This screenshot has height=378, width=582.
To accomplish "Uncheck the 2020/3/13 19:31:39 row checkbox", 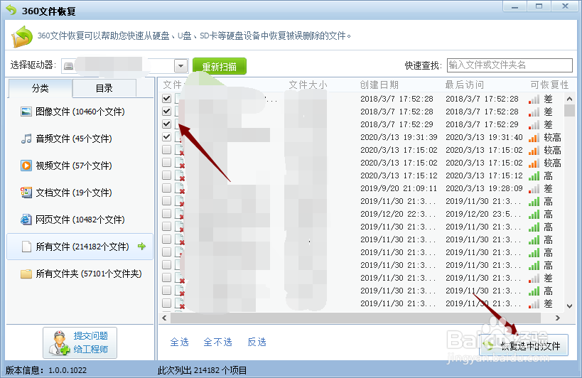I will [167, 137].
